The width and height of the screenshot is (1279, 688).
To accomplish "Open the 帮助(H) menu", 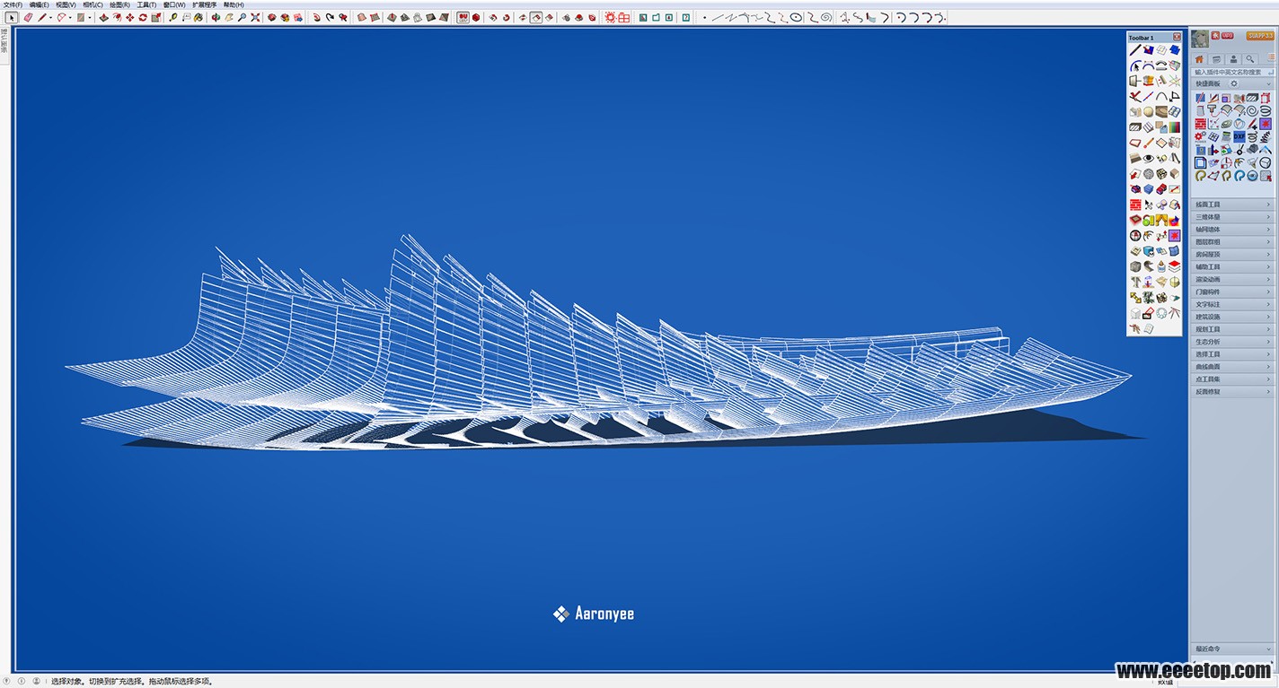I will tap(234, 4).
